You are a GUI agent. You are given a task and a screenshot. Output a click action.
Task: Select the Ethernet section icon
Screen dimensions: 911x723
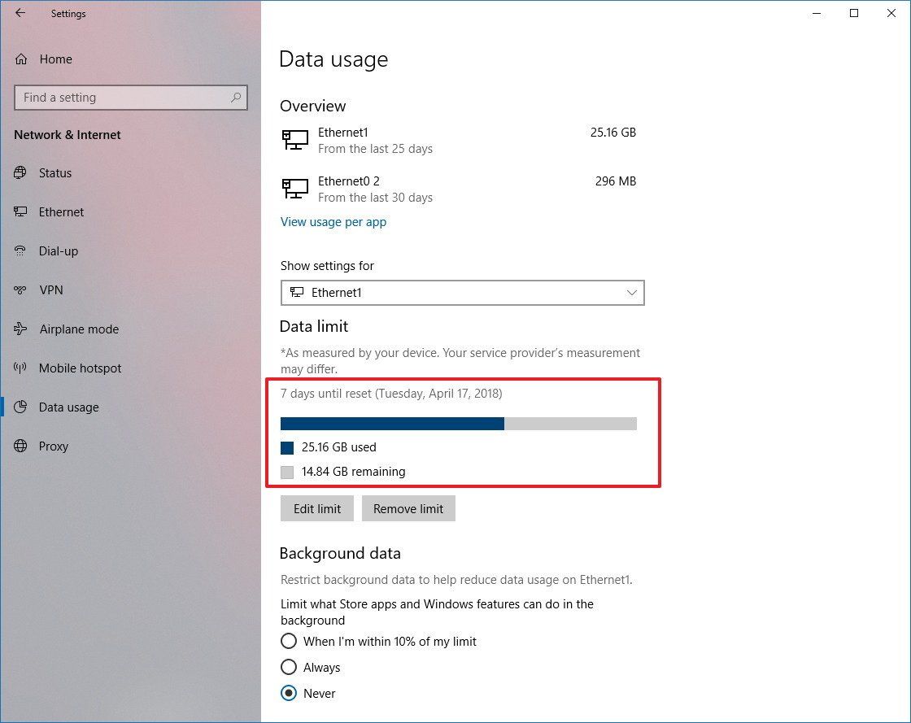20,211
